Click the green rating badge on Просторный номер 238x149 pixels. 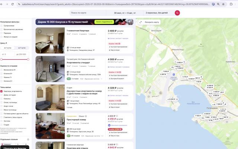pyautogui.click(x=68, y=136)
